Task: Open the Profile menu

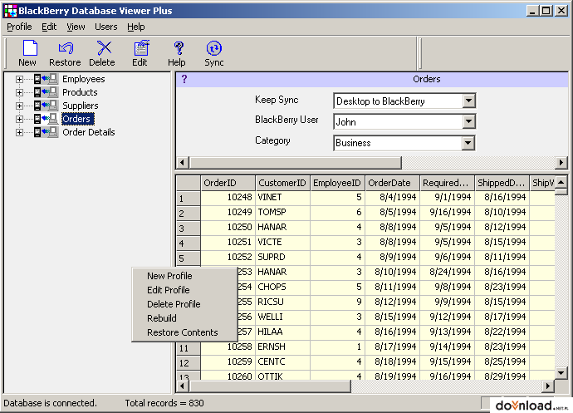Action: pyautogui.click(x=19, y=27)
